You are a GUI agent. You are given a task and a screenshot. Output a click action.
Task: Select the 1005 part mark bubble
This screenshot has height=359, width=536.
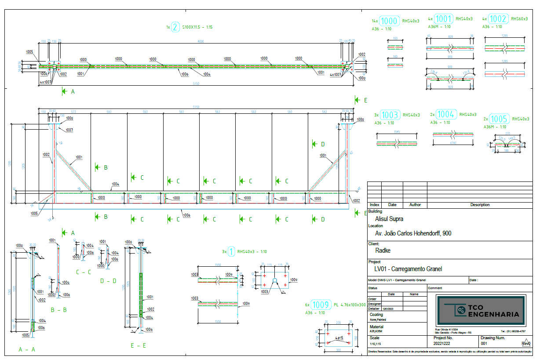499,119
